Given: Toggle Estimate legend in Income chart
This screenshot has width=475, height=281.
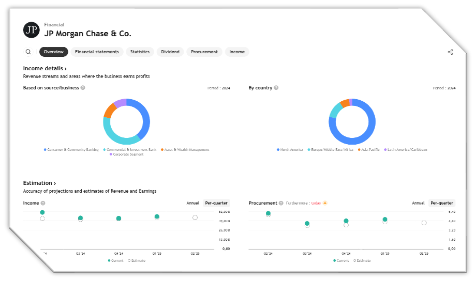Looking at the screenshot, I should (137, 261).
